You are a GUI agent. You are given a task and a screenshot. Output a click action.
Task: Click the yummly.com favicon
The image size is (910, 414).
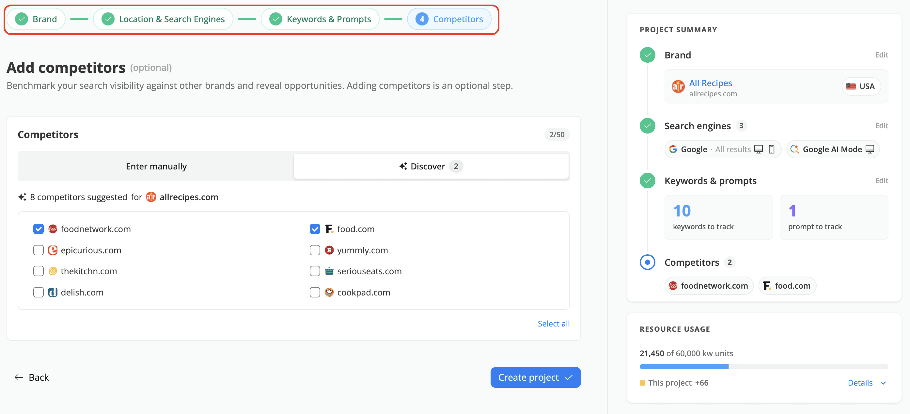(329, 250)
